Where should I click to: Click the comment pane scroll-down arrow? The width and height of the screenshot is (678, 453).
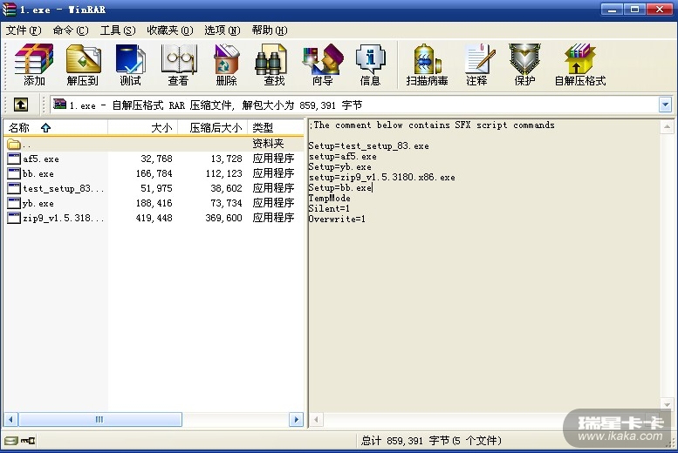[668, 405]
